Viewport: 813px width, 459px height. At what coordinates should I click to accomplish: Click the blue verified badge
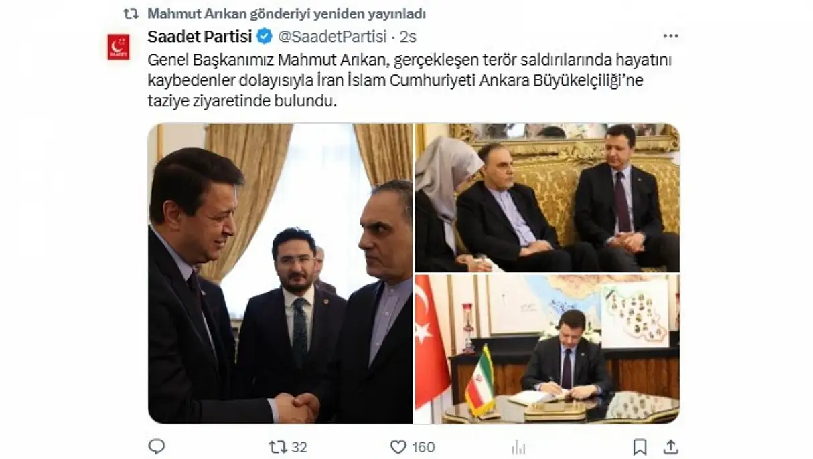click(265, 36)
